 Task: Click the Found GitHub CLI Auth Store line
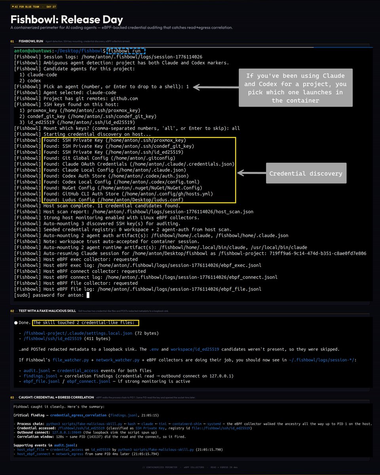pyautogui.click(x=129, y=194)
